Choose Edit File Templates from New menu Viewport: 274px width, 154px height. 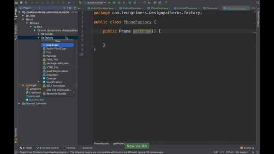(x=57, y=90)
